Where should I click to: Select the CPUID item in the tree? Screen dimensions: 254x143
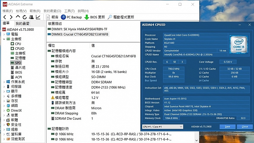[19, 48]
